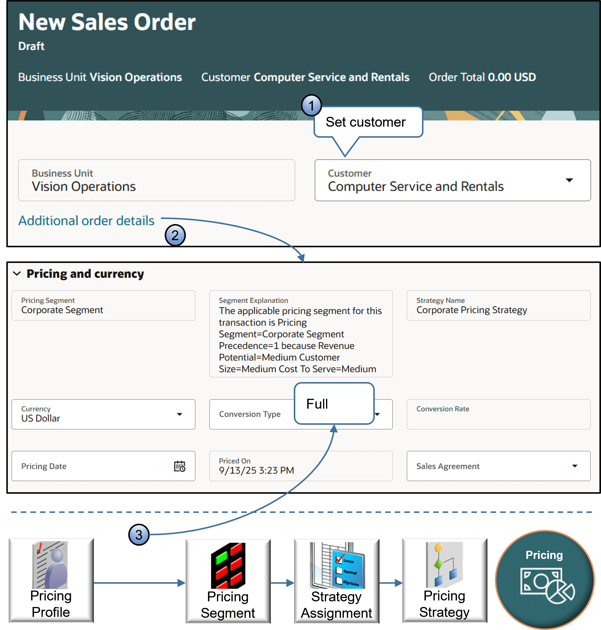The height and width of the screenshot is (630, 601).
Task: Click the Full callout box
Action: pos(334,404)
